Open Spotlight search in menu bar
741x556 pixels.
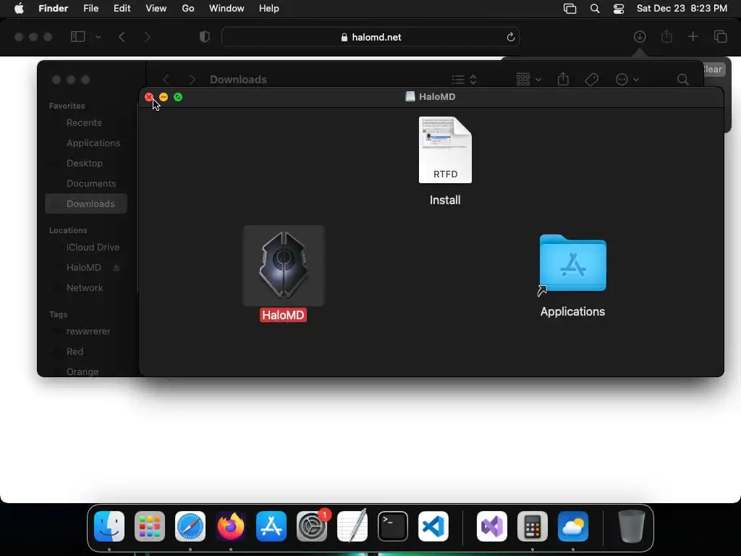pyautogui.click(x=595, y=9)
